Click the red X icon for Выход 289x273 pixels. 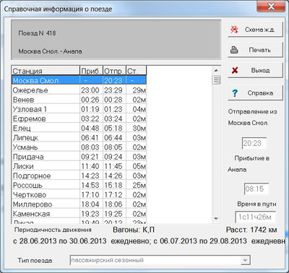point(235,70)
